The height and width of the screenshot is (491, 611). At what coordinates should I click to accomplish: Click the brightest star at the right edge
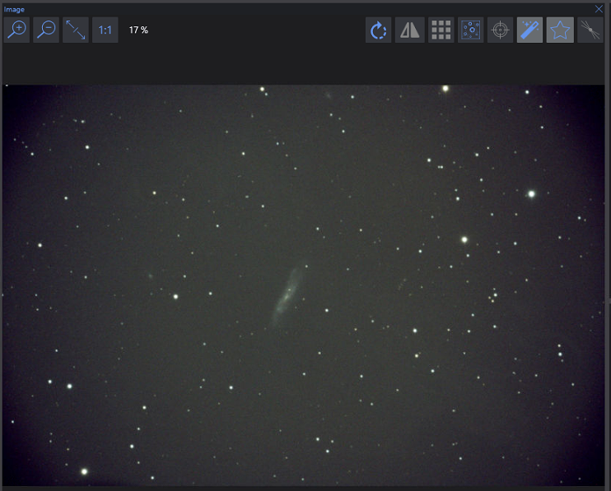531,194
